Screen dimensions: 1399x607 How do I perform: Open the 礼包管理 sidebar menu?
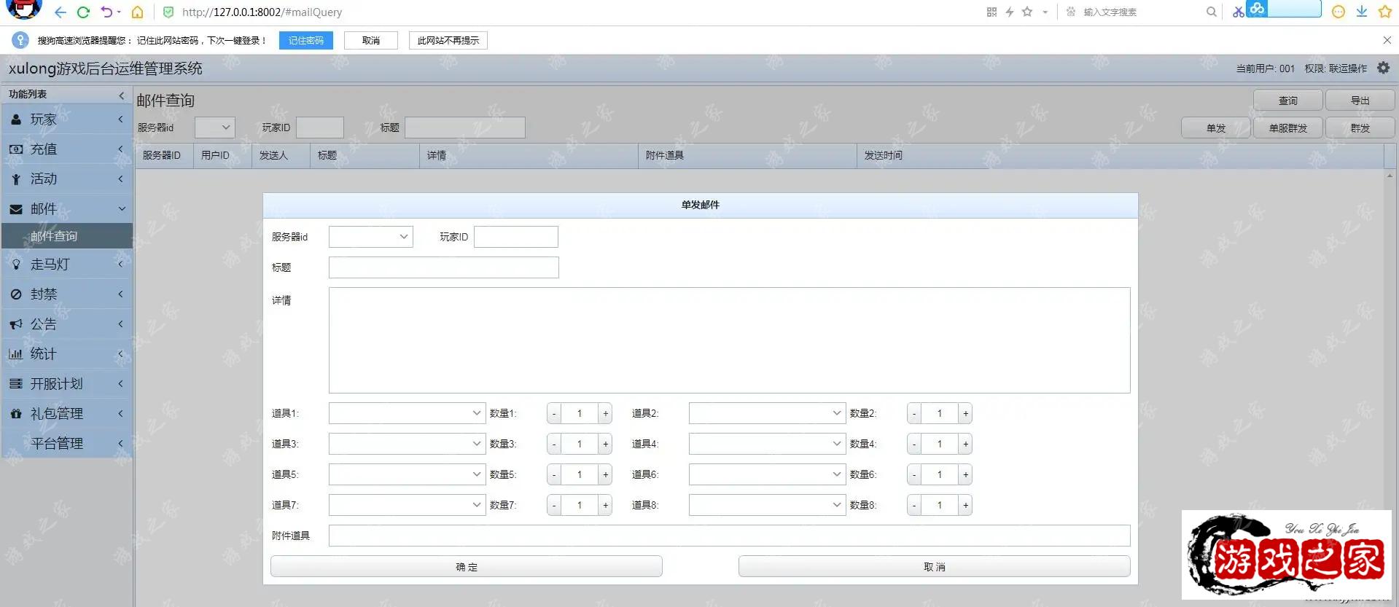coord(67,413)
